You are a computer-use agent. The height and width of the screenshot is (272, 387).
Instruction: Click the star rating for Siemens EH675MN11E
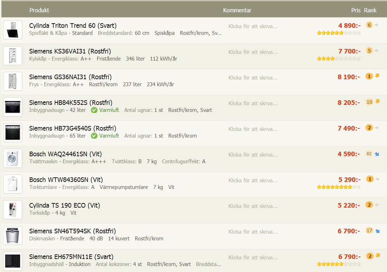click(x=339, y=264)
